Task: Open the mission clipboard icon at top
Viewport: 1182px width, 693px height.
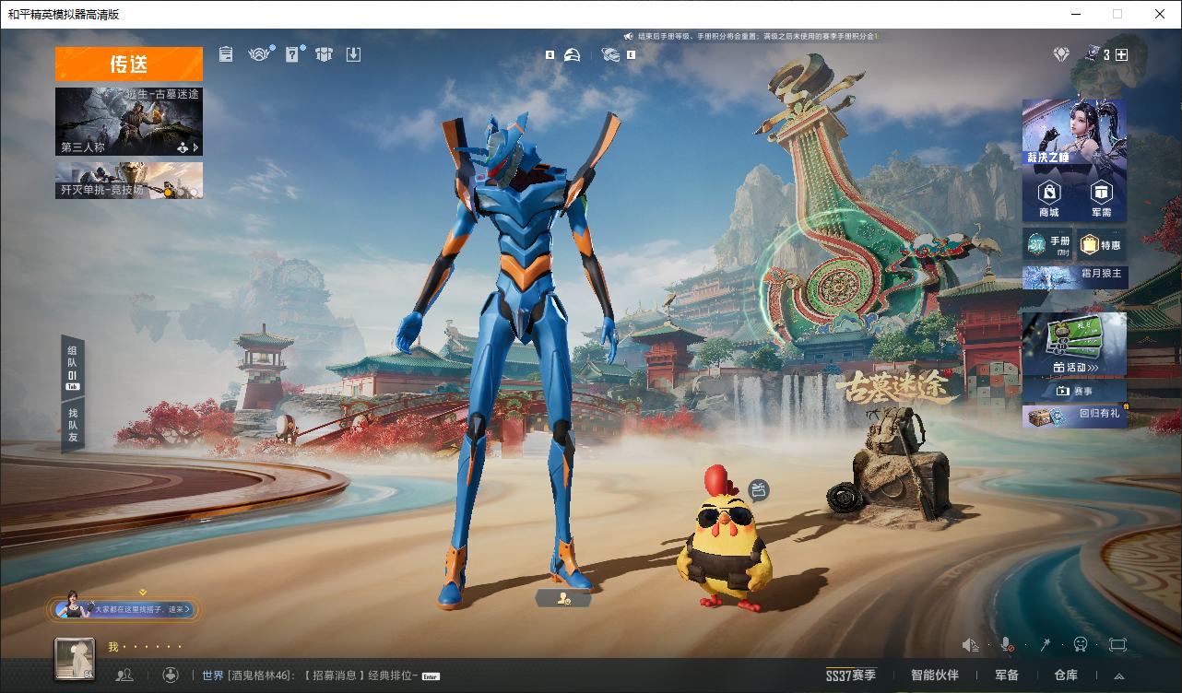Action: tap(226, 54)
